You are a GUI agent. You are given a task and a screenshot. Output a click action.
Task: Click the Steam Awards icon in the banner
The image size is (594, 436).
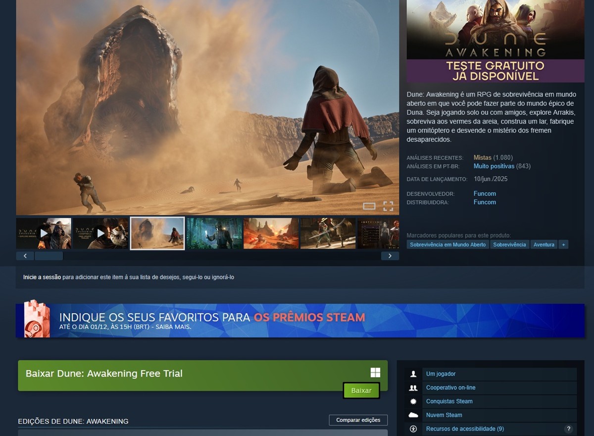[36, 320]
